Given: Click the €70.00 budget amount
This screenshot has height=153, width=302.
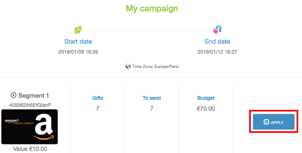Looking at the screenshot, I should point(206,109).
